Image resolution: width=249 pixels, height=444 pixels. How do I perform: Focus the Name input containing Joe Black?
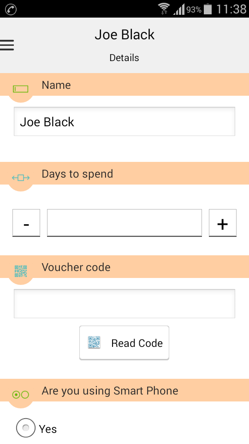tap(125, 122)
